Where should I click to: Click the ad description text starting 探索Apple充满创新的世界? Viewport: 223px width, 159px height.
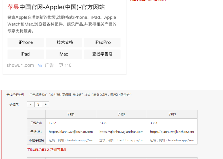pyautogui.click(x=62, y=24)
